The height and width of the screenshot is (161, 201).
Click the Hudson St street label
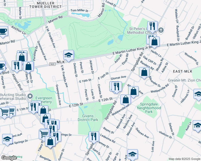tap(165, 135)
